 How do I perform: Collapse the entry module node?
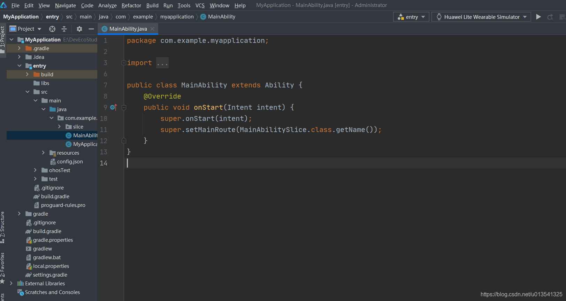pos(20,66)
